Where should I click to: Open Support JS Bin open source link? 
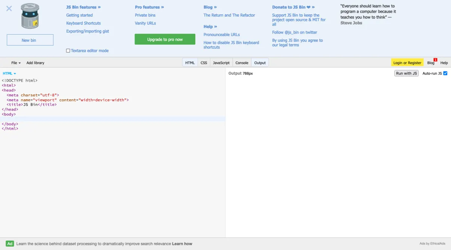pyautogui.click(x=299, y=20)
